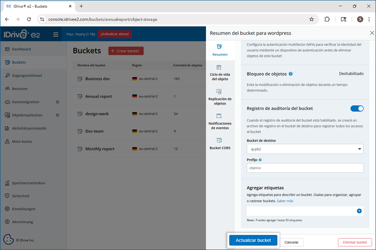
Task: Toggle the hamburger menu icon
Action: [56, 35]
